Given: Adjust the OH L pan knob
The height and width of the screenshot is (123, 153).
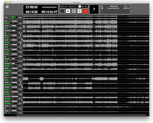Looking at the screenshot, I should [x=21, y=35].
